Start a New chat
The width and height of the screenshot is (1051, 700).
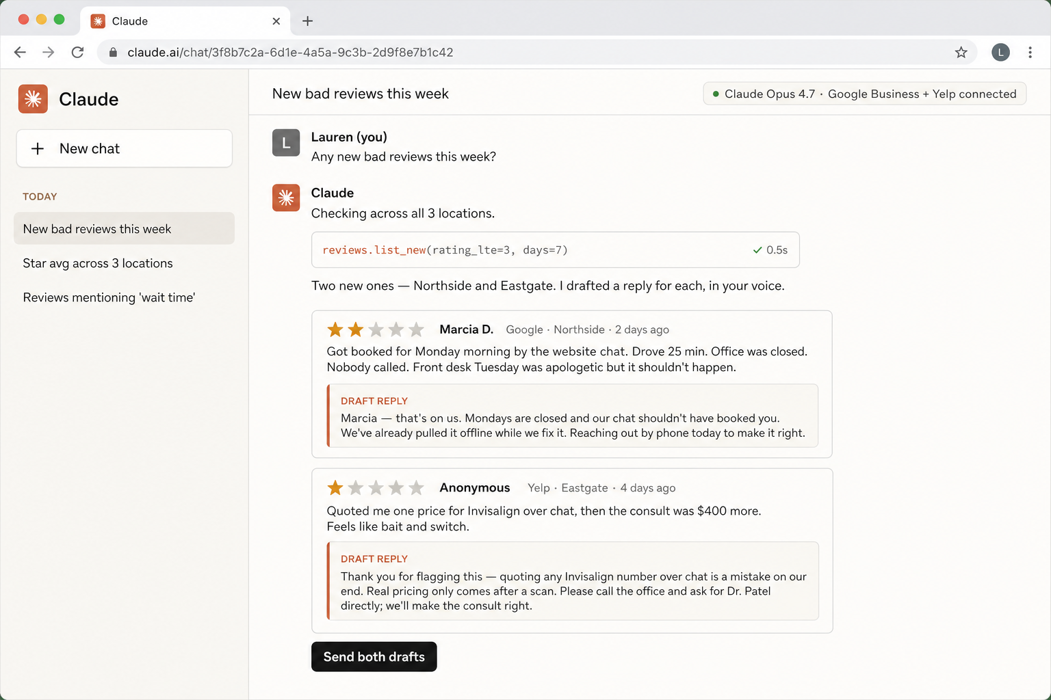tap(124, 148)
